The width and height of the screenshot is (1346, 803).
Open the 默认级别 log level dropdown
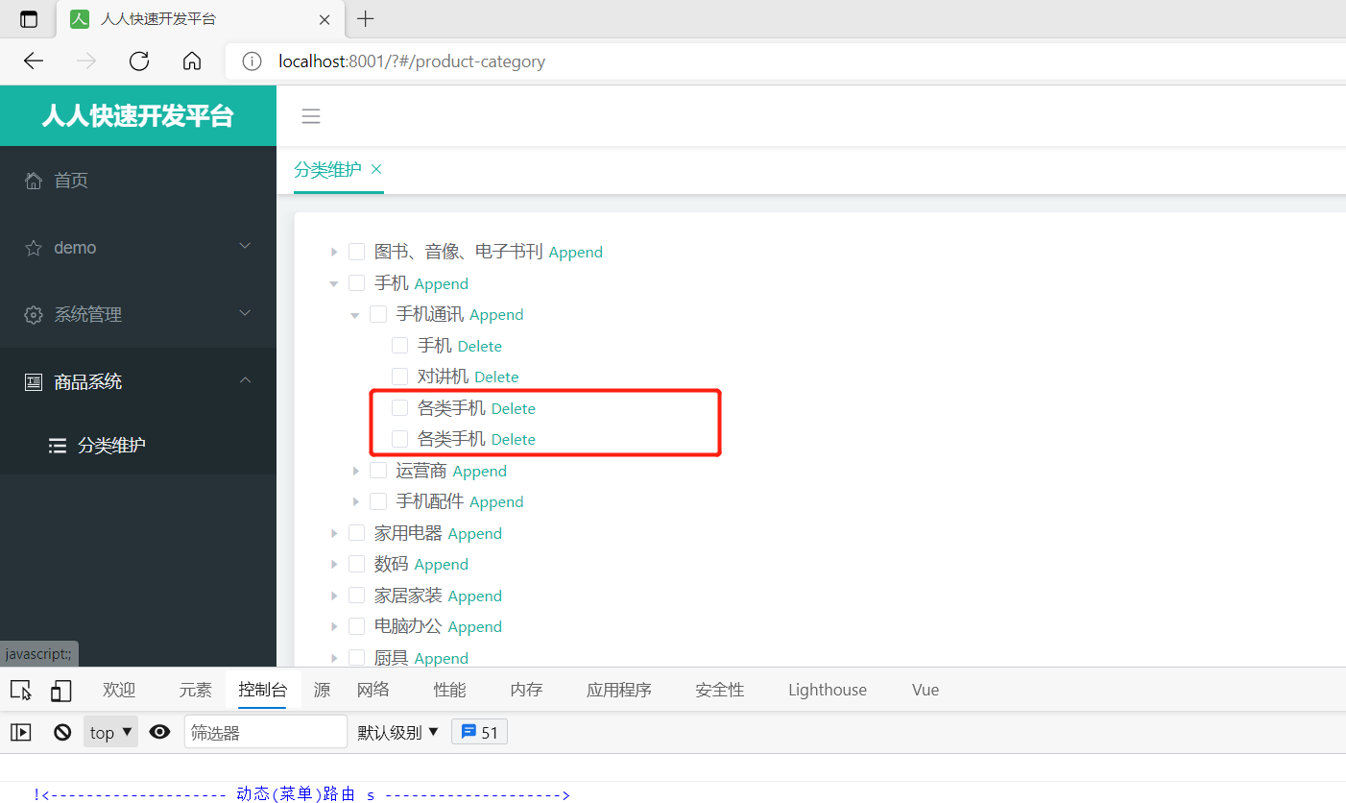[x=398, y=732]
